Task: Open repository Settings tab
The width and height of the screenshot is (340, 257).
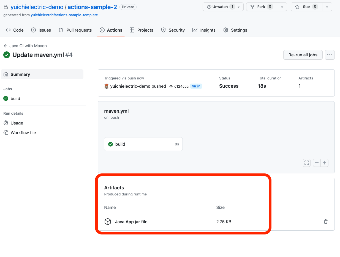Action: tap(235, 30)
